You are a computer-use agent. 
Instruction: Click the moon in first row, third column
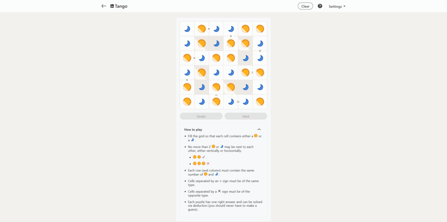(x=217, y=29)
